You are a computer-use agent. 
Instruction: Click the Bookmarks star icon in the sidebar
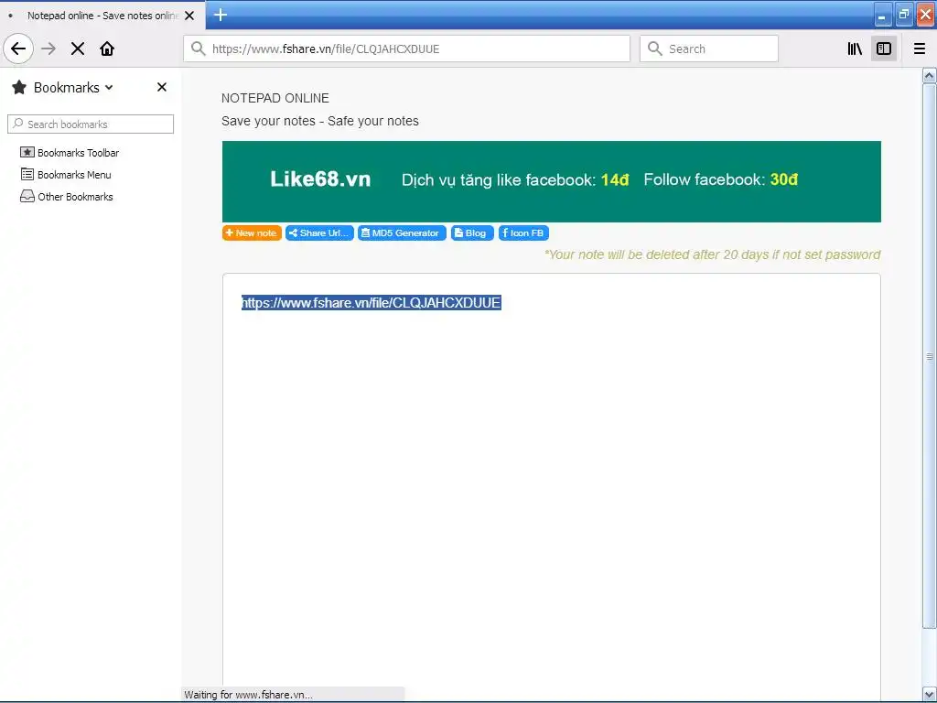tap(19, 87)
